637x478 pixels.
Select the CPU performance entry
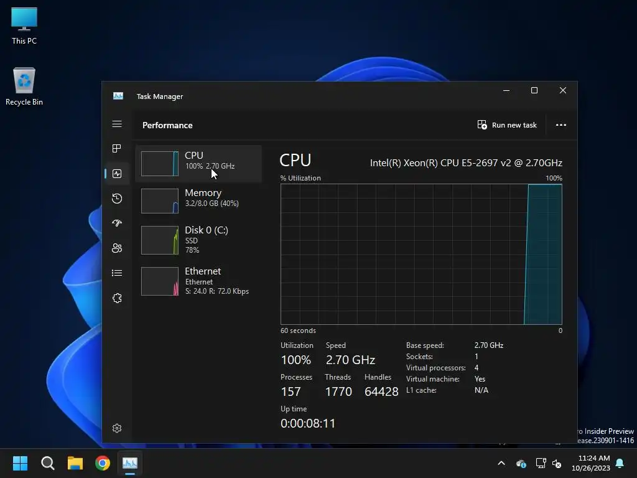(198, 164)
